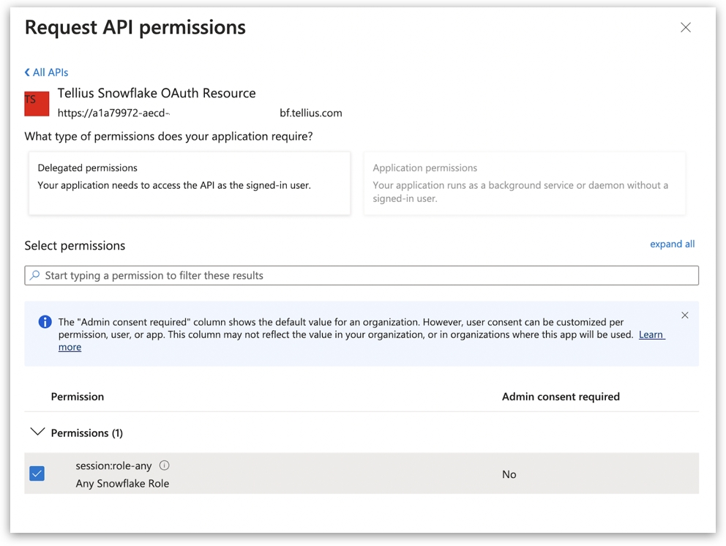Click the info icon next to session:role-any
Viewport: 726px width, 546px height.
164,465
